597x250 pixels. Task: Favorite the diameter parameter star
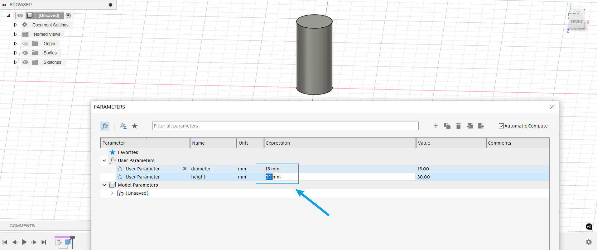120,169
